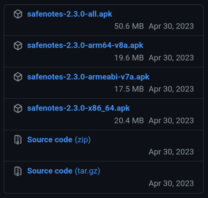
Task: Download the safenotes-2.3.0-arm64-v8a.apk file
Action: tap(85, 45)
